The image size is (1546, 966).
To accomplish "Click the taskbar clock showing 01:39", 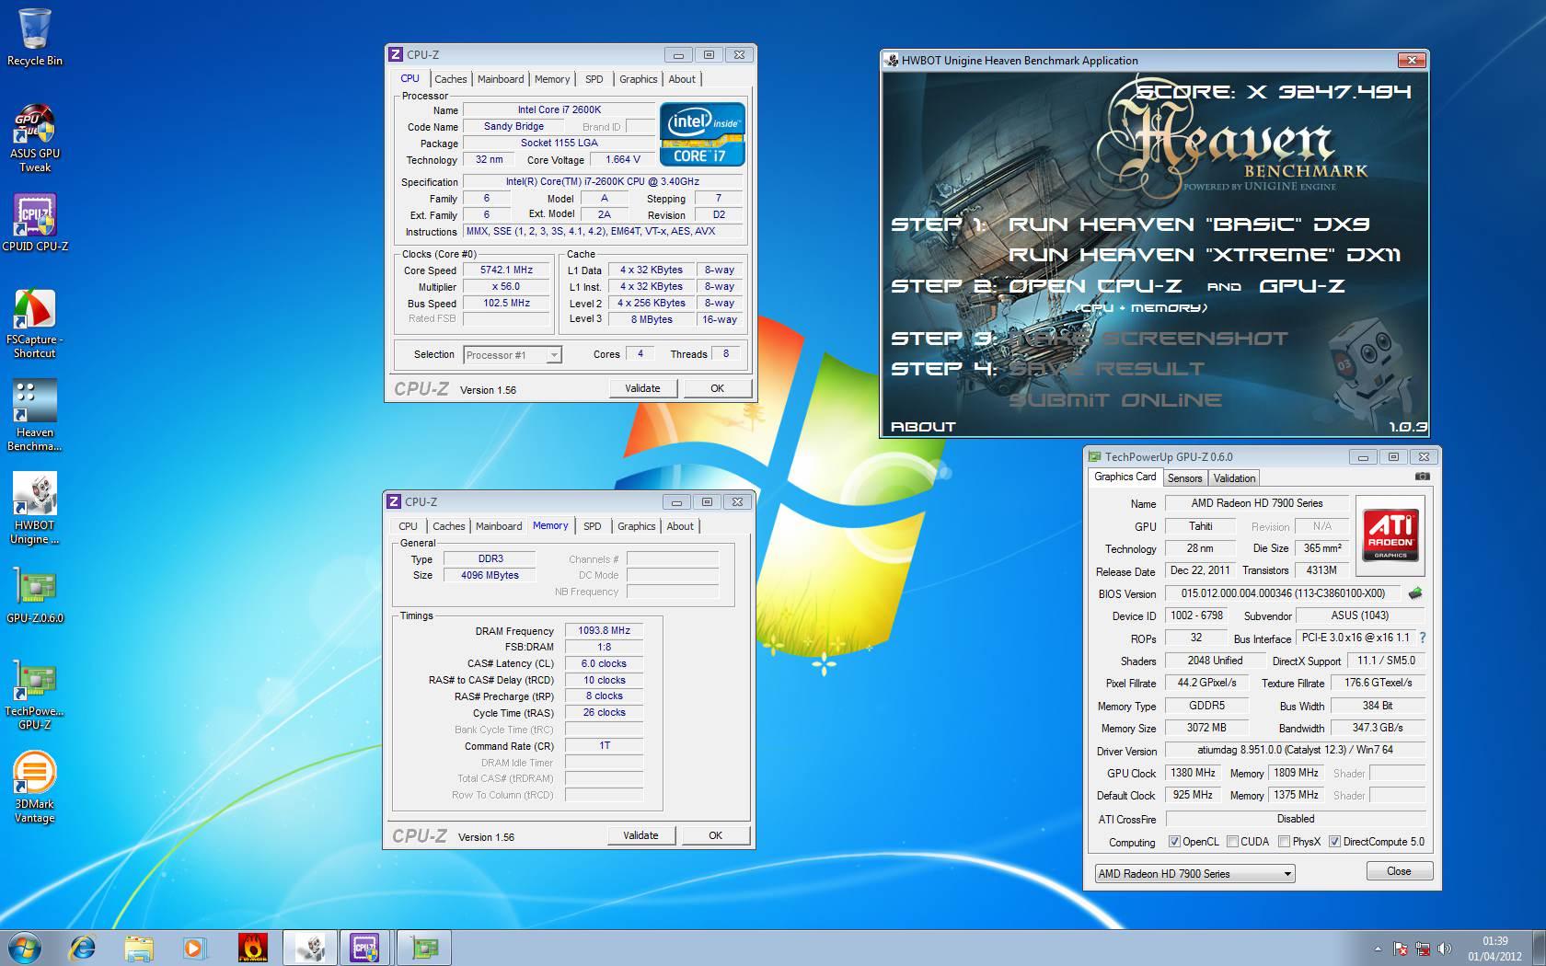I will point(1494,949).
